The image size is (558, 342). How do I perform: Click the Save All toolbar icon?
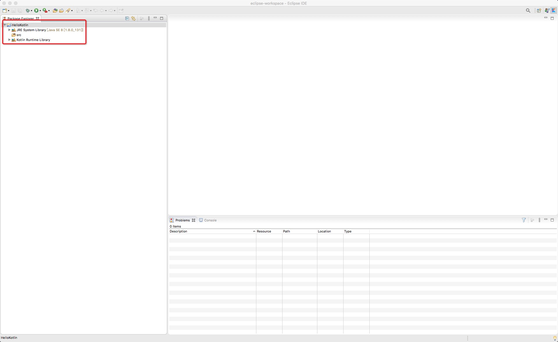20,10
